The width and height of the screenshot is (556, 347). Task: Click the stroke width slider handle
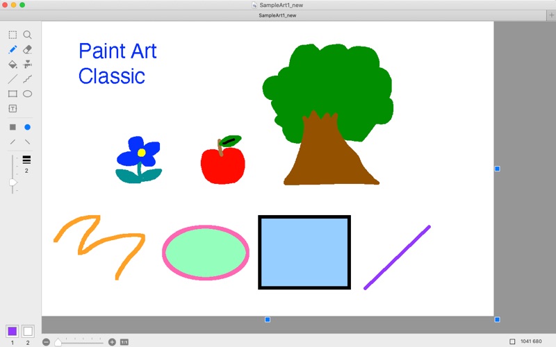click(x=13, y=183)
